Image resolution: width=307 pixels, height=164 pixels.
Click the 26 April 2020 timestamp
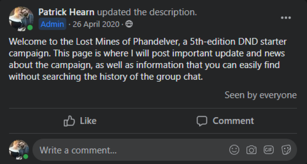pyautogui.click(x=96, y=24)
